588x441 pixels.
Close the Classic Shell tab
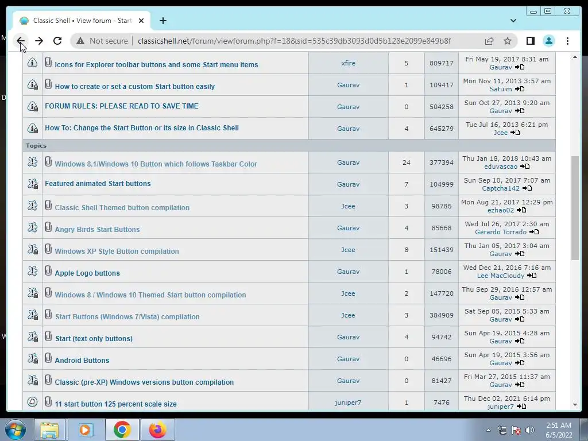[x=141, y=21]
